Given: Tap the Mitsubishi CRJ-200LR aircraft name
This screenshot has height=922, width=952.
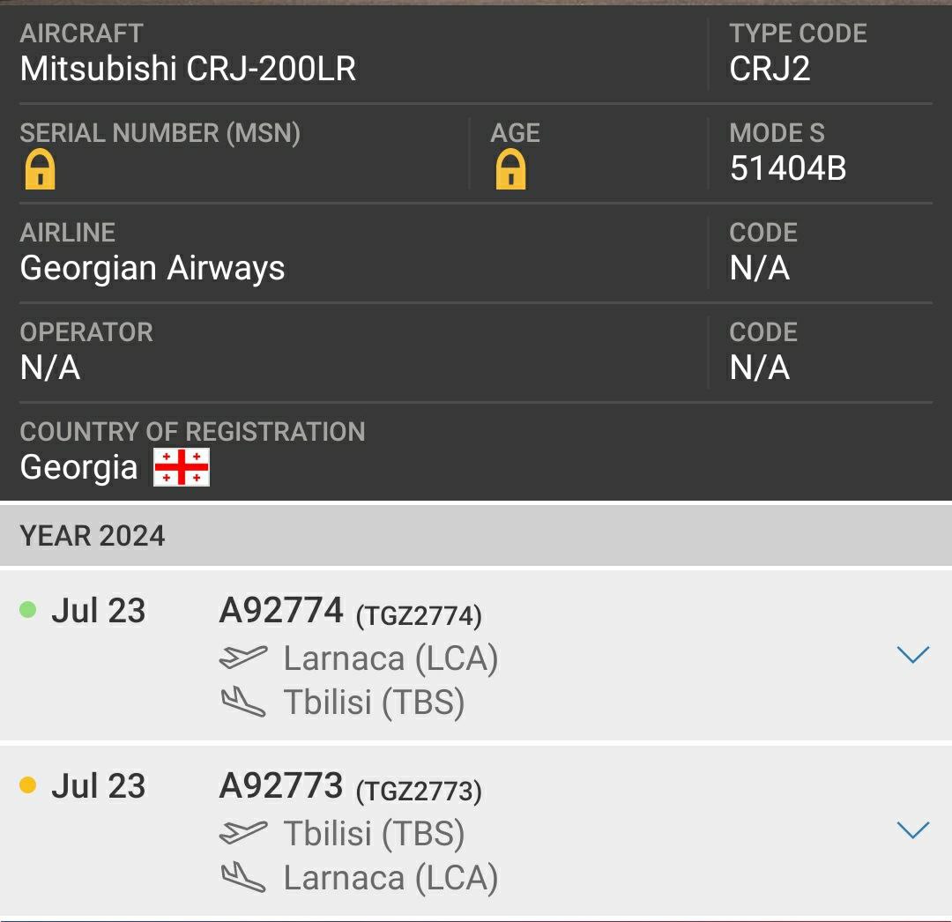Looking at the screenshot, I should pyautogui.click(x=188, y=69).
